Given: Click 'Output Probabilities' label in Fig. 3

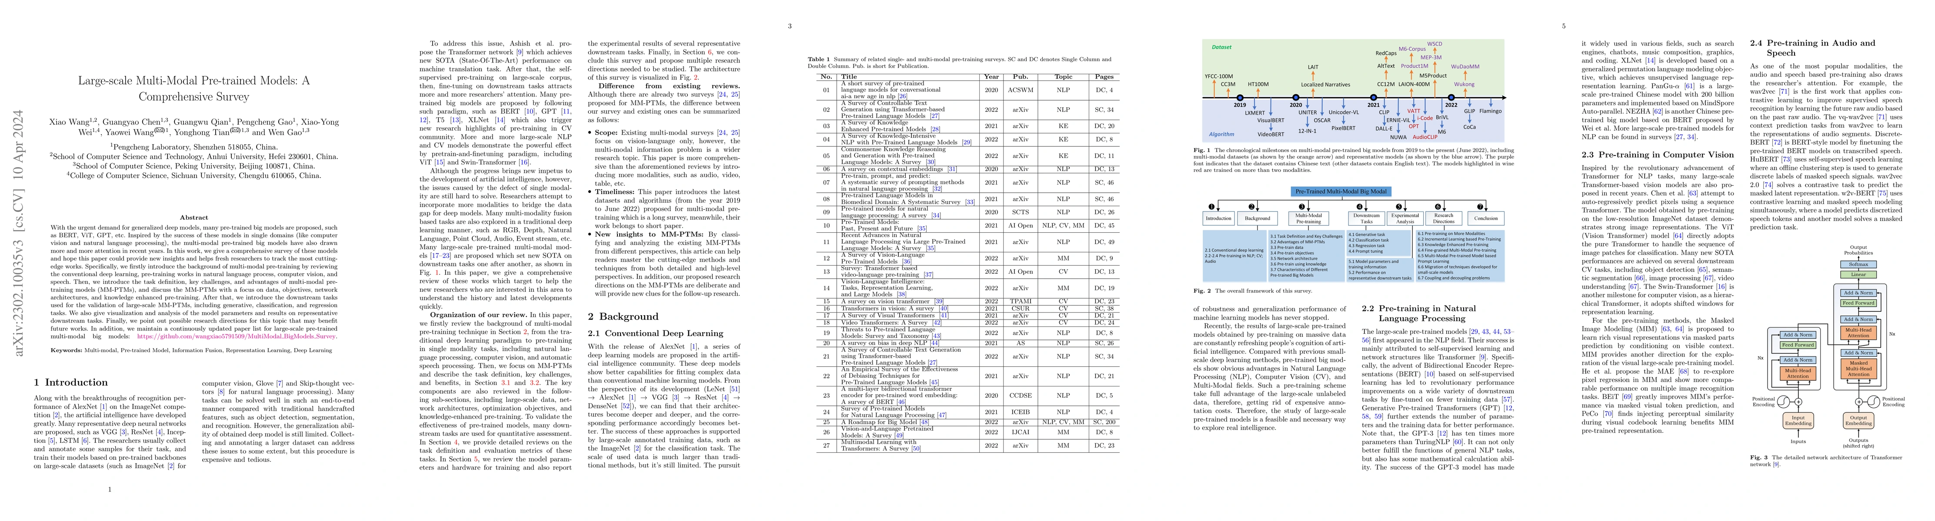Looking at the screenshot, I should 1858,251.
